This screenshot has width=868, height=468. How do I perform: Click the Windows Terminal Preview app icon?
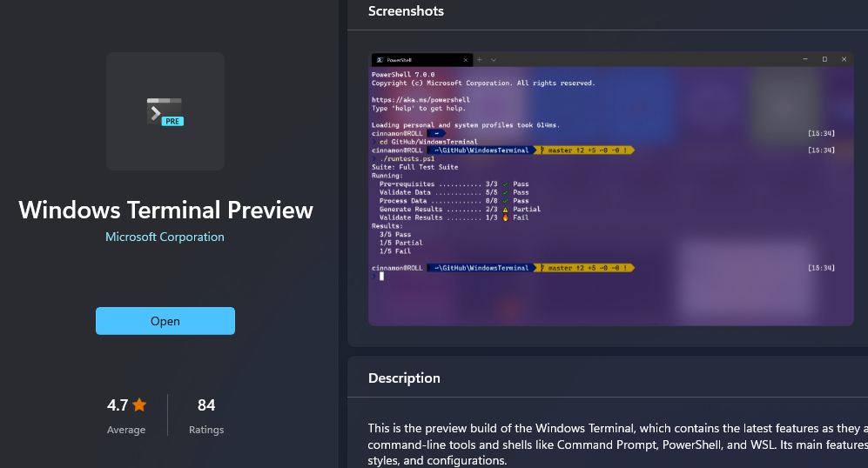[x=165, y=111]
